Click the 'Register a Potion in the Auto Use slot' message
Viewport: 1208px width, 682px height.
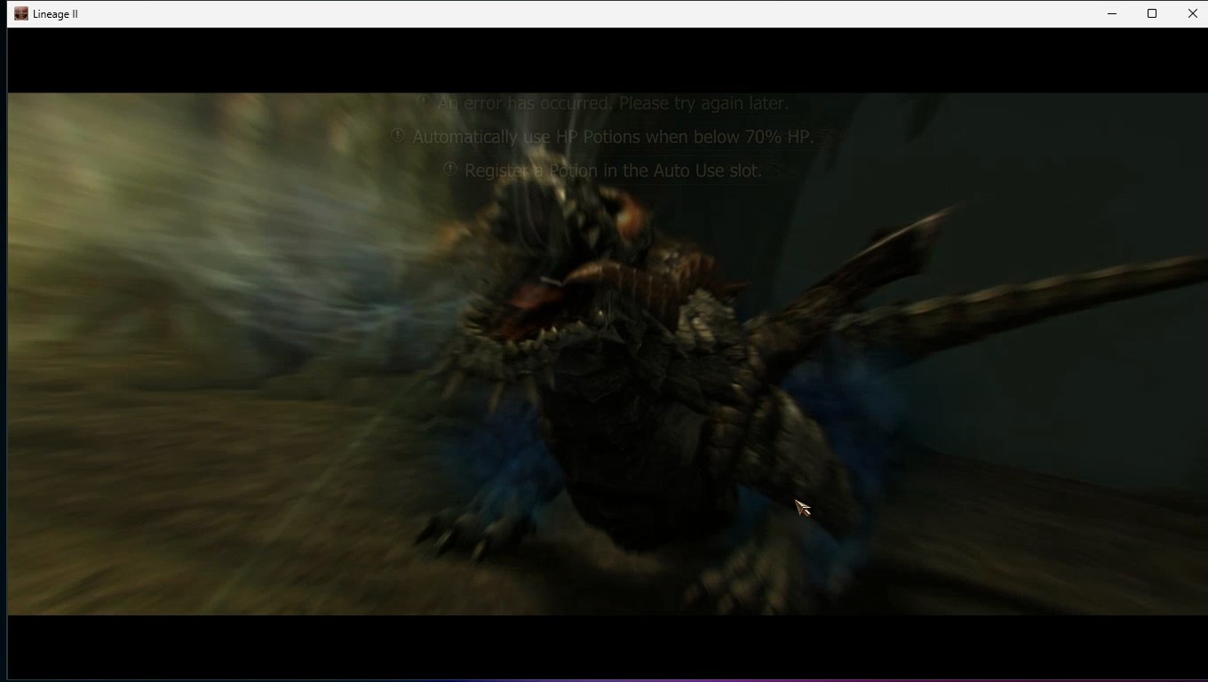[613, 170]
